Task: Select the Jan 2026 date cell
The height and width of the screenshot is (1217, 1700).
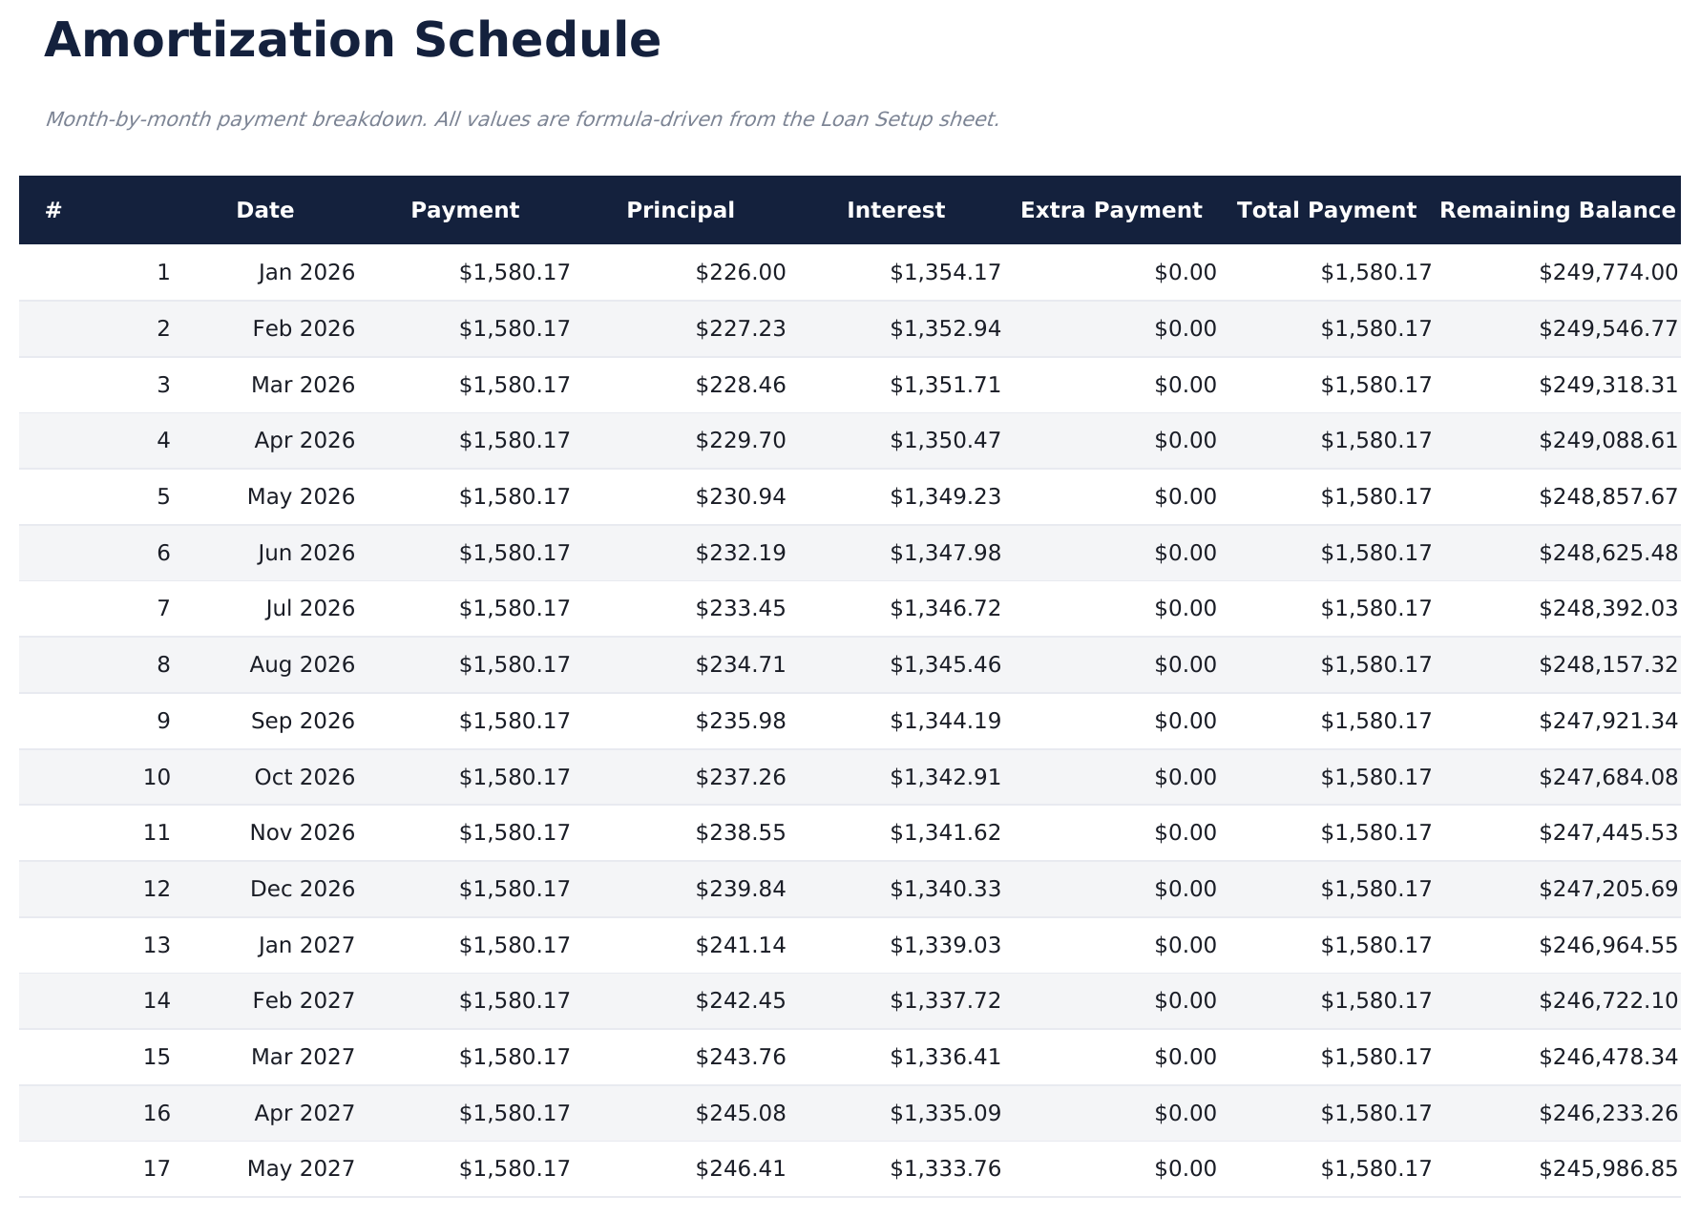Action: coord(305,273)
